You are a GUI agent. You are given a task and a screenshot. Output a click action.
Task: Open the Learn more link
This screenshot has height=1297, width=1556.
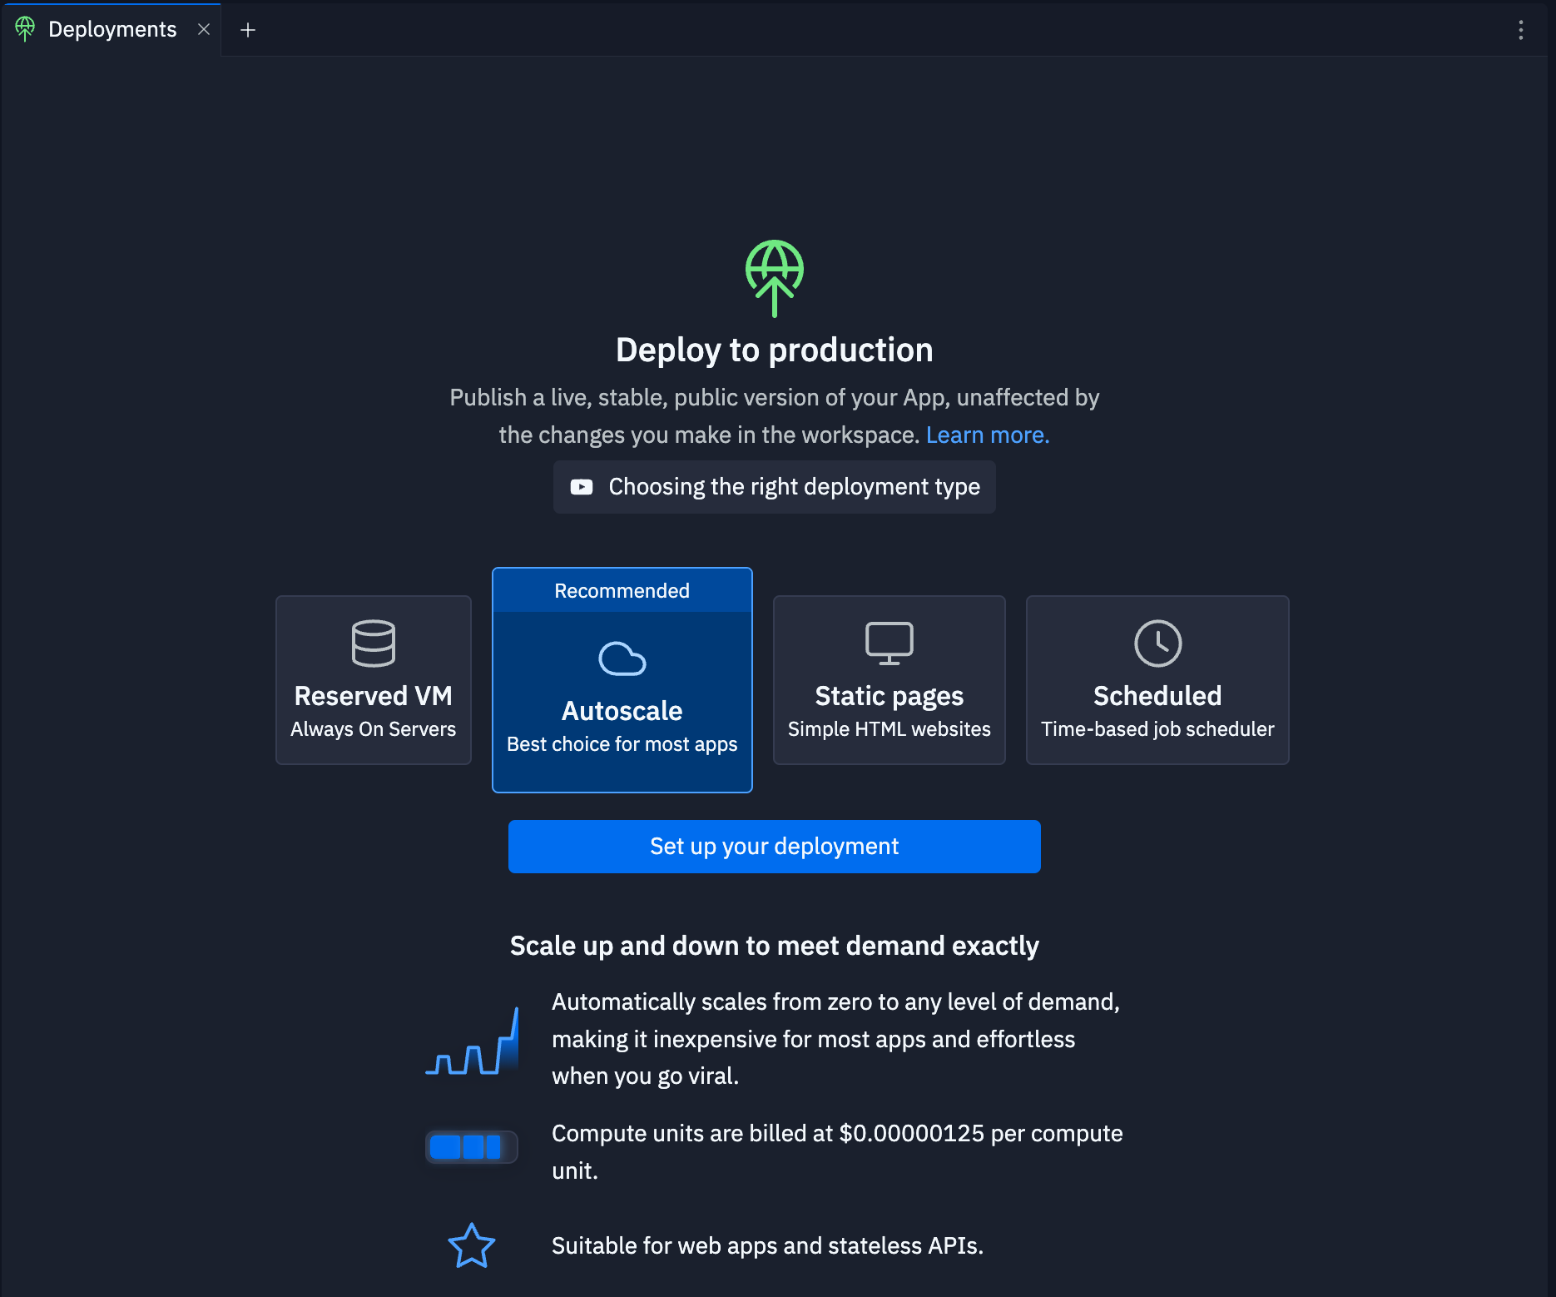pos(987,435)
